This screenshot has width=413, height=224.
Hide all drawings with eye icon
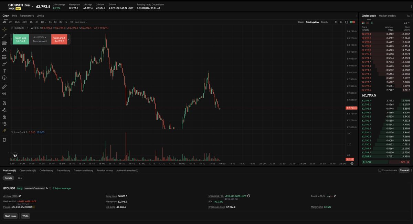click(x=4, y=123)
